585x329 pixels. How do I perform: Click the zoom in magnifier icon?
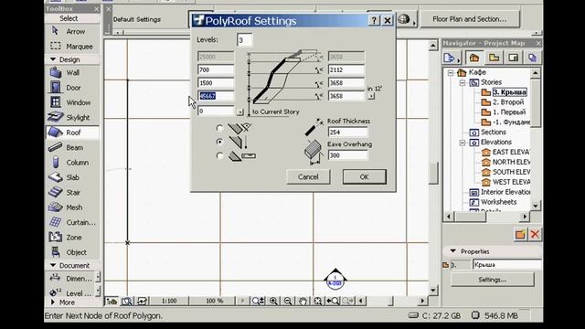[273, 301]
